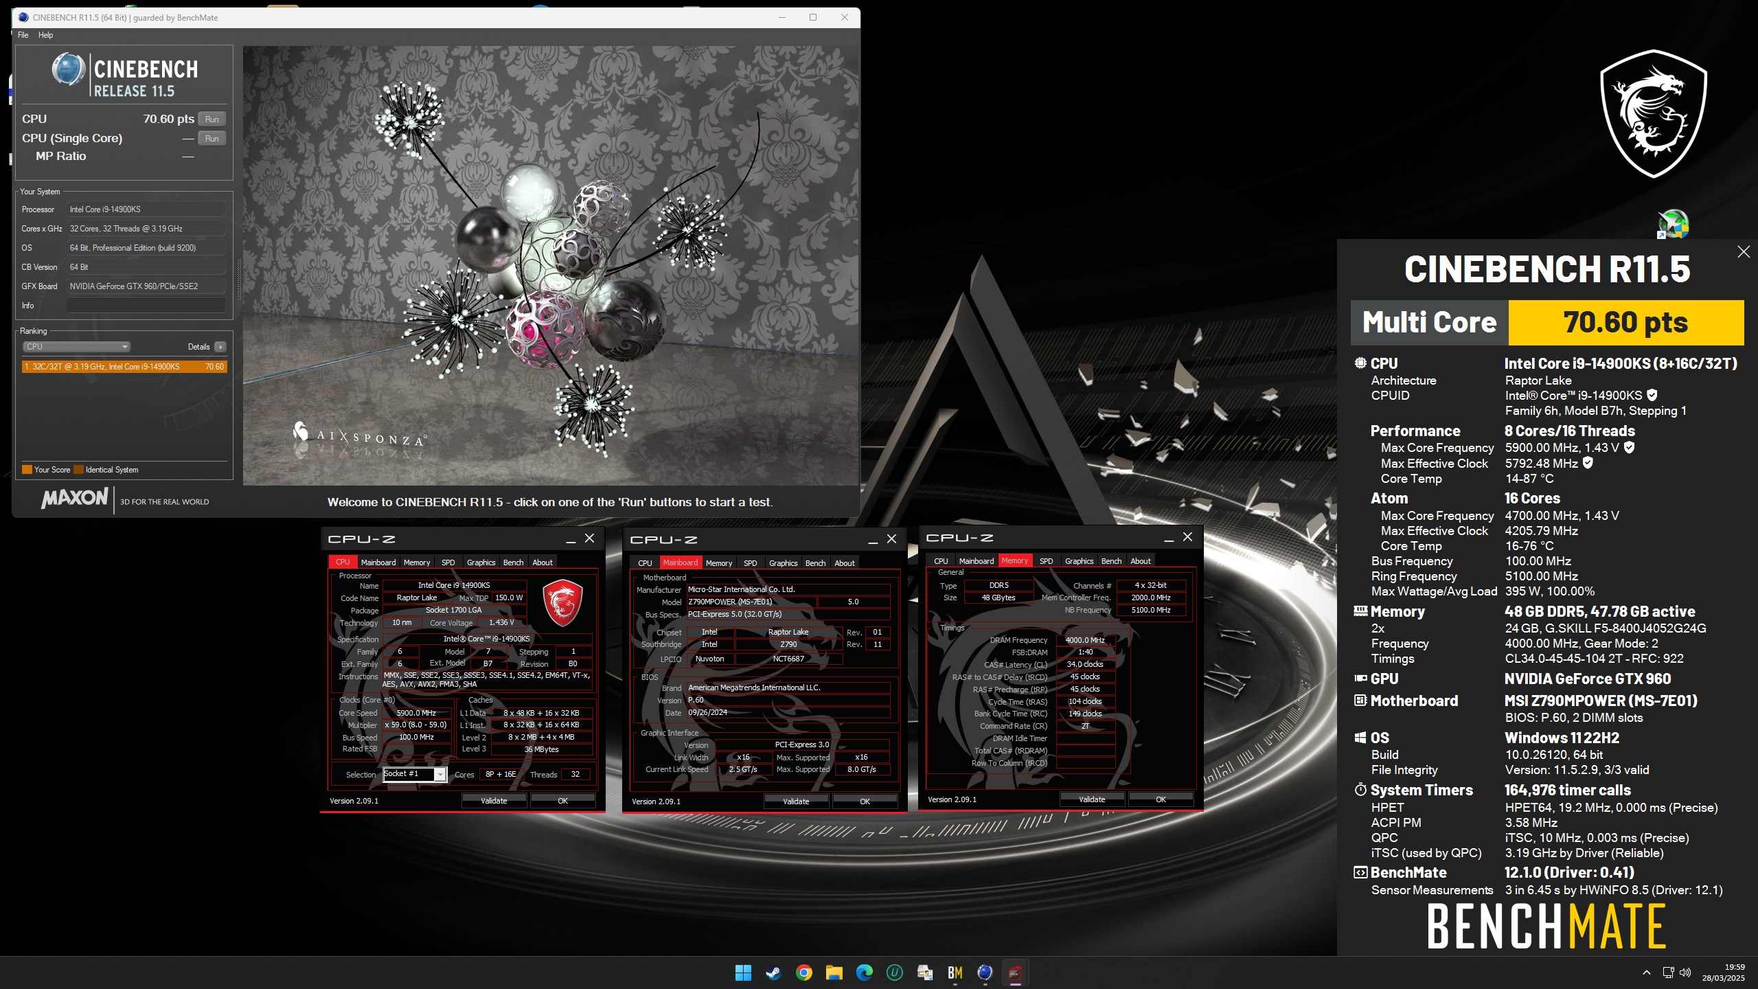Select Memory tab in CPU-Z Mainboard window
The height and width of the screenshot is (989, 1758).
point(719,563)
